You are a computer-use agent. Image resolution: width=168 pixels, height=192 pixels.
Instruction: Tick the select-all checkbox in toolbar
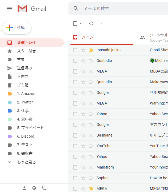pos(75,23)
